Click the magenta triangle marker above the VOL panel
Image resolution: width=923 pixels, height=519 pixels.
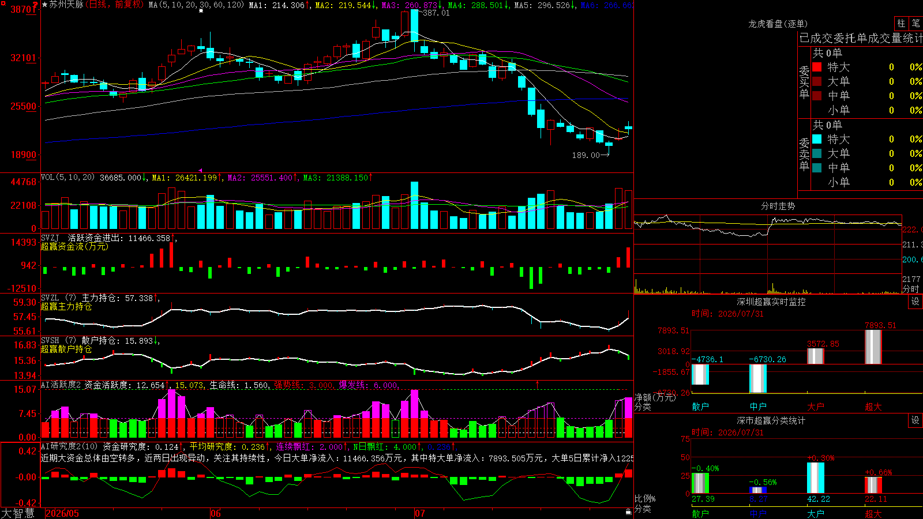click(x=200, y=170)
